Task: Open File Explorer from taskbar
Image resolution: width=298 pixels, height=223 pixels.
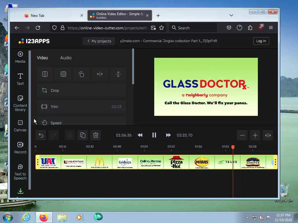Action: pyautogui.click(x=62, y=217)
